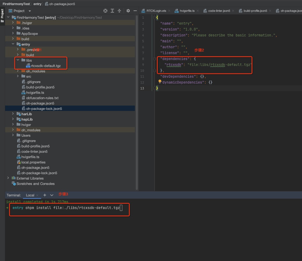302x261 pixels.
Task: Open terminal session options dropdown arrow
Action: [52, 195]
